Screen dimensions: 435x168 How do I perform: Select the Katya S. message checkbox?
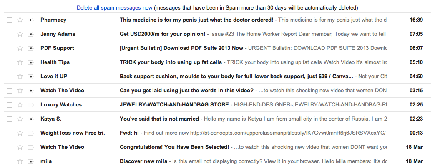pos(10,119)
